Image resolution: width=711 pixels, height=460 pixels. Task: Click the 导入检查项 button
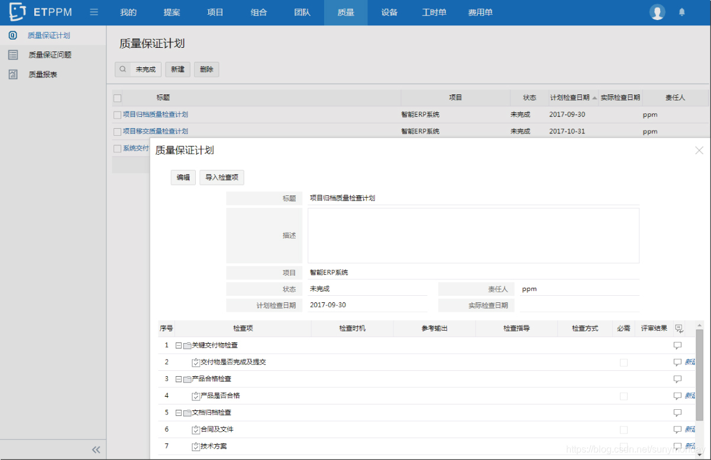pyautogui.click(x=222, y=177)
